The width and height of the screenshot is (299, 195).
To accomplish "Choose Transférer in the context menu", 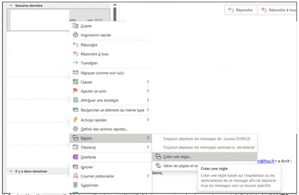I will [111, 63].
